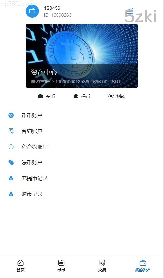Click the blue wallet avatar icon
Viewport: 164px width, 278px height.
(x=32, y=11)
